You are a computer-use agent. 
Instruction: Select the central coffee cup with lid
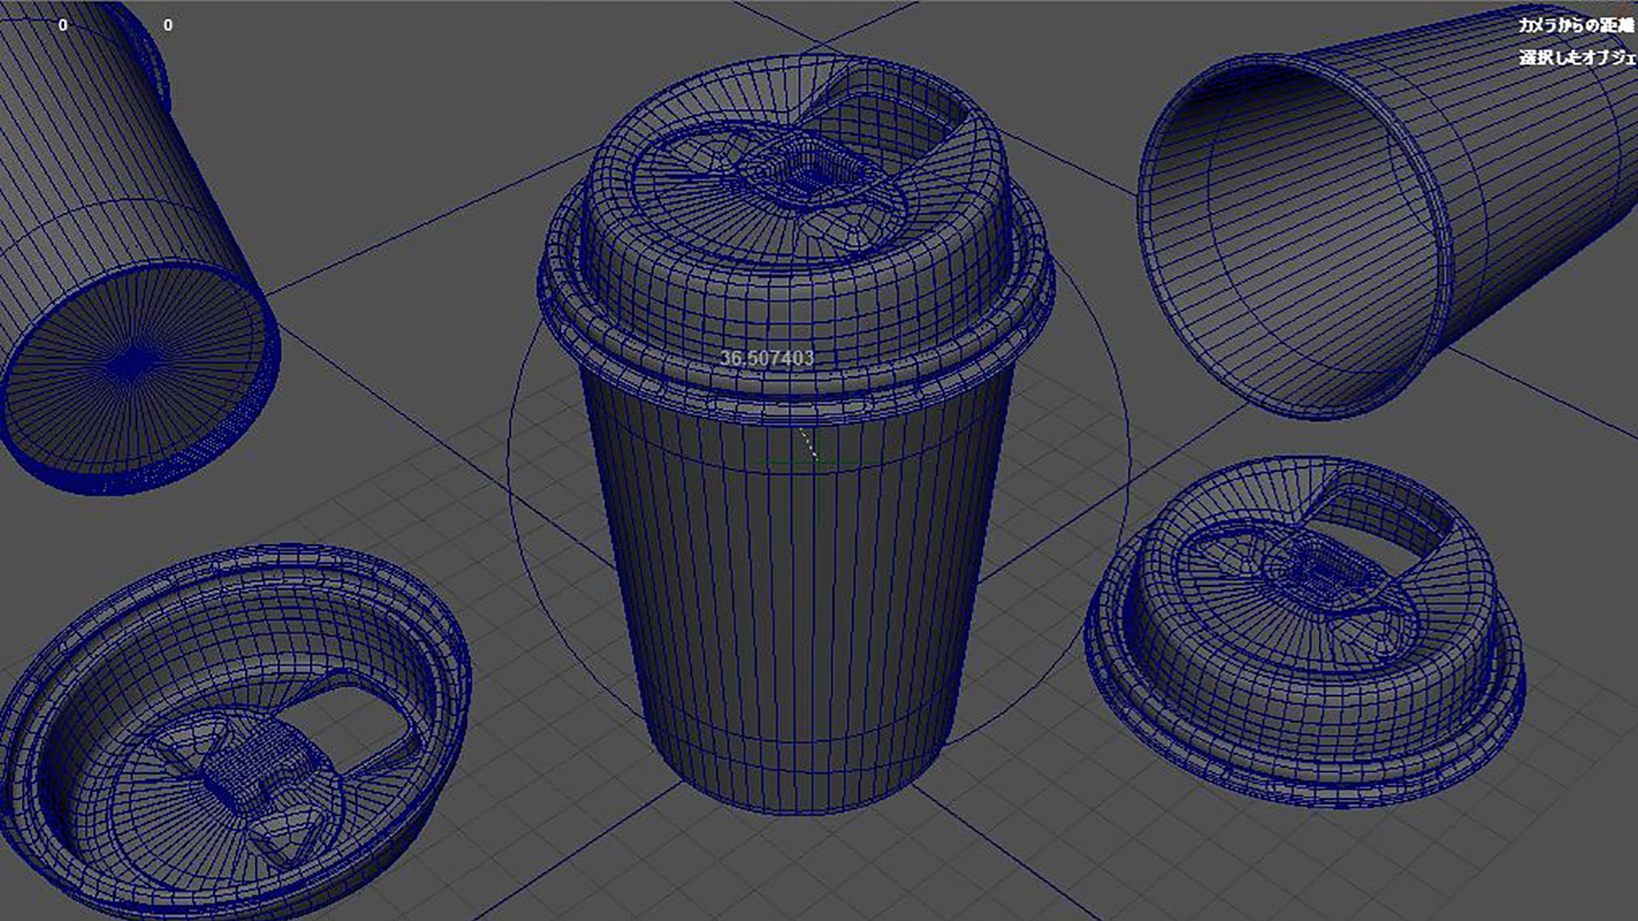[x=796, y=435]
